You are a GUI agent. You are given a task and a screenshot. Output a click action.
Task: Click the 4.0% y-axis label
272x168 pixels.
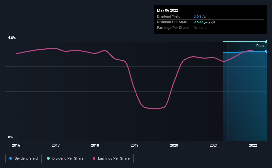pos(12,38)
